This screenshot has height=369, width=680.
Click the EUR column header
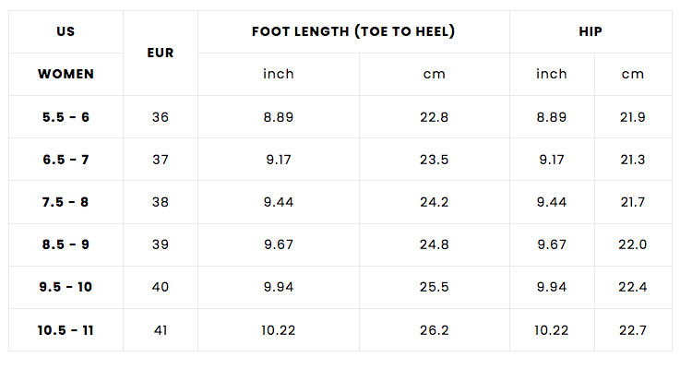161,53
